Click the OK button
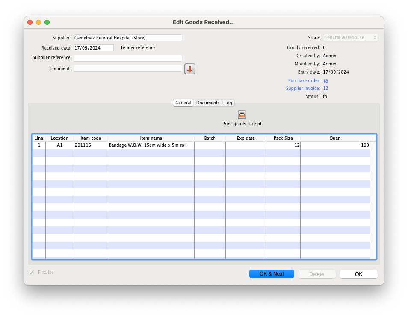The width and height of the screenshot is (408, 317). 358,274
